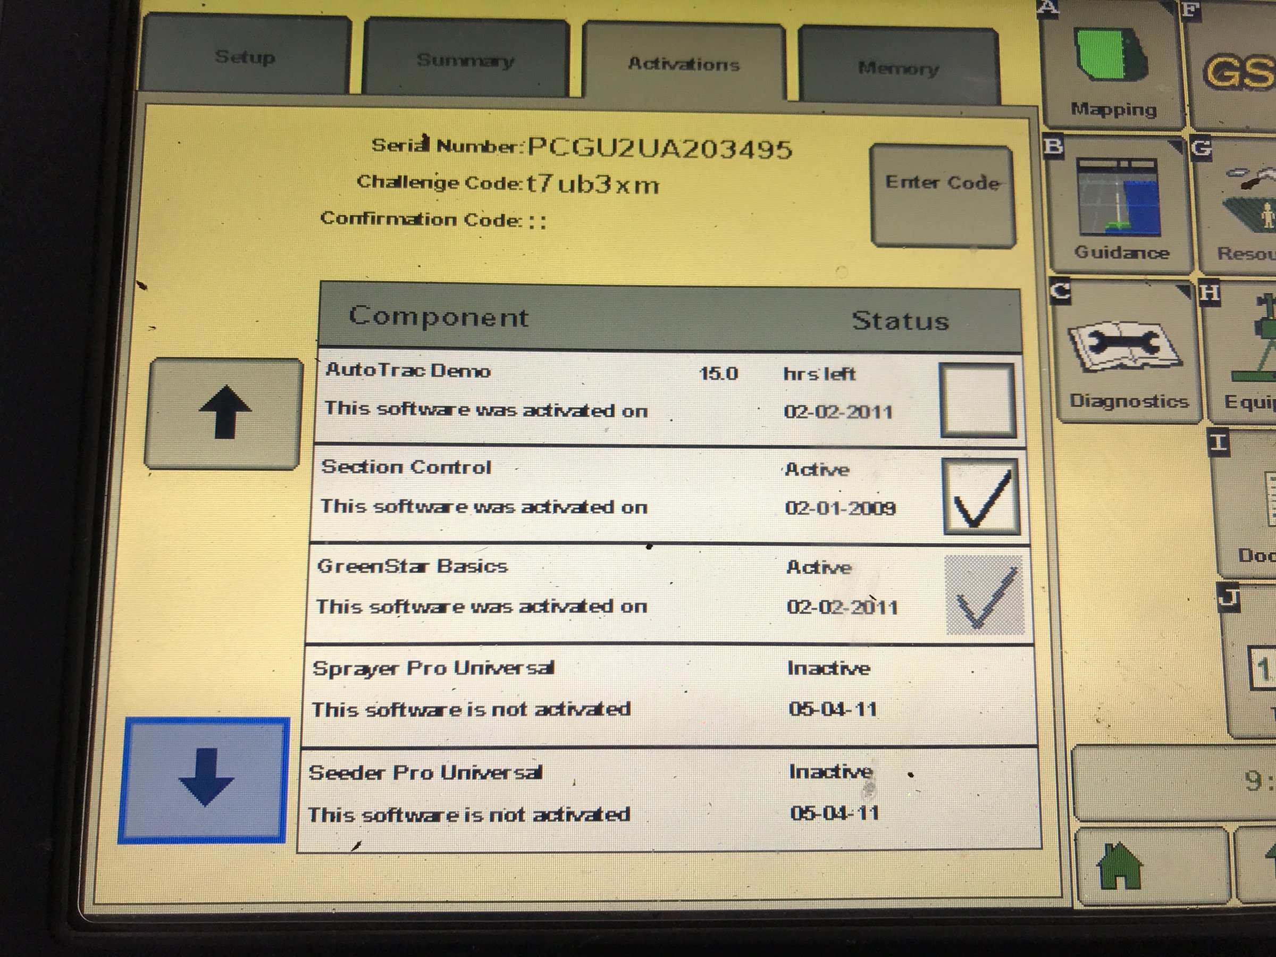The width and height of the screenshot is (1276, 957).
Task: Click the Status column header
Action: (901, 321)
